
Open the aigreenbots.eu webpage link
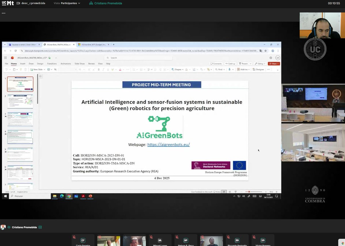(x=168, y=145)
